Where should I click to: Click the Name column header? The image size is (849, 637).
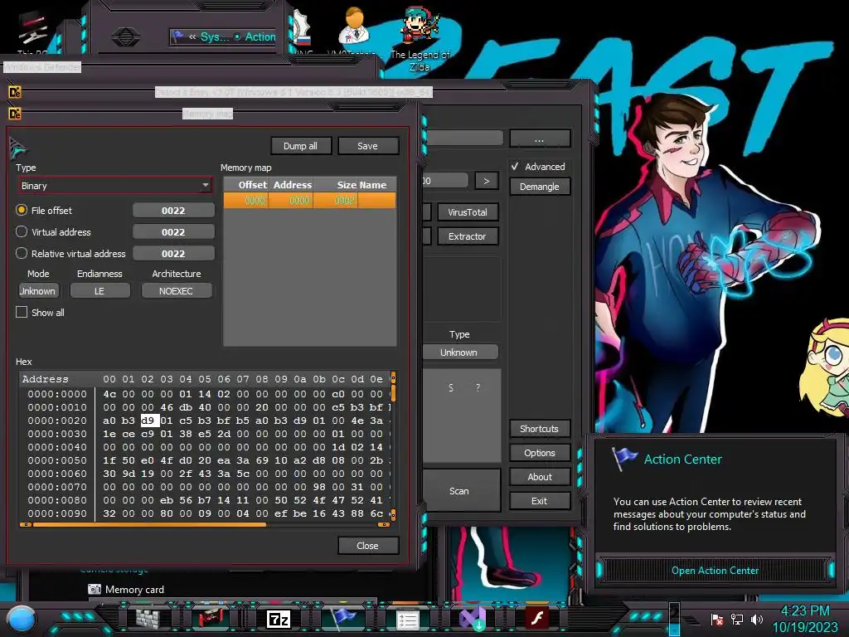click(x=376, y=185)
